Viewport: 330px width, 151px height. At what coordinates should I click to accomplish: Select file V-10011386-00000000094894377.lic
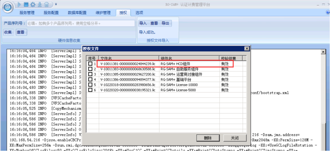tap(128, 80)
